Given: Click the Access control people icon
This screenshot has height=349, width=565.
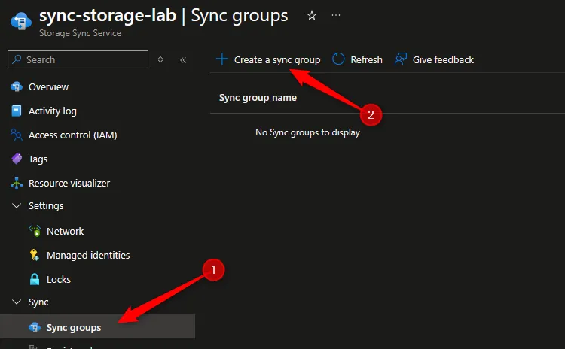Looking at the screenshot, I should click(x=17, y=135).
